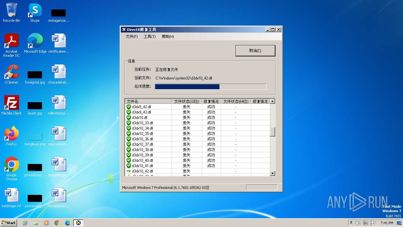Click the Windows version status bar text
Viewport: 403px width, 227px height.
point(166,188)
